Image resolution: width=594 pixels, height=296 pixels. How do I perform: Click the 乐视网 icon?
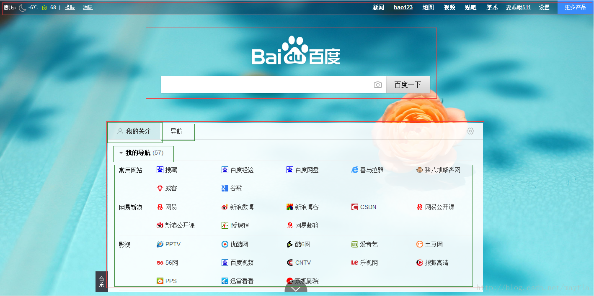tap(355, 263)
